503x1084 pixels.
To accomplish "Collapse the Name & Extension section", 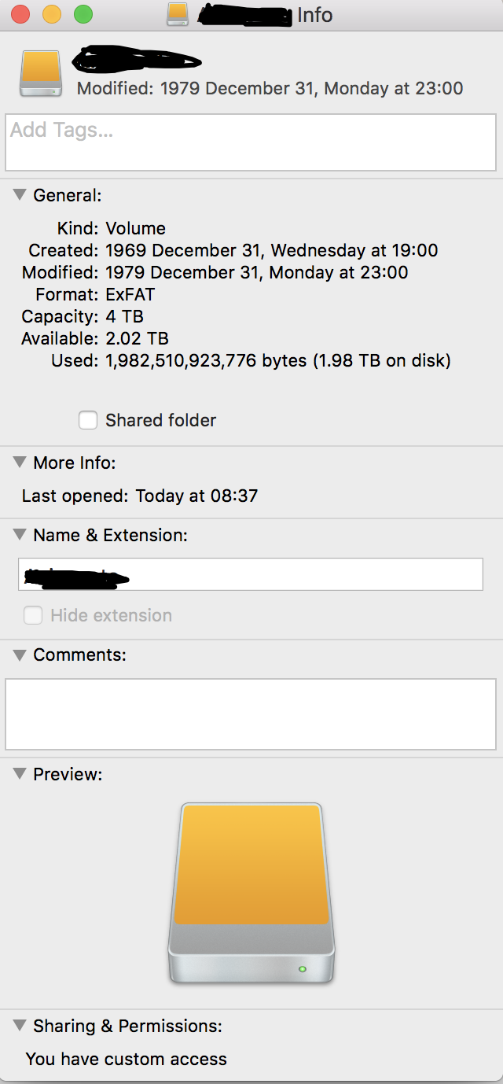I will click(20, 535).
